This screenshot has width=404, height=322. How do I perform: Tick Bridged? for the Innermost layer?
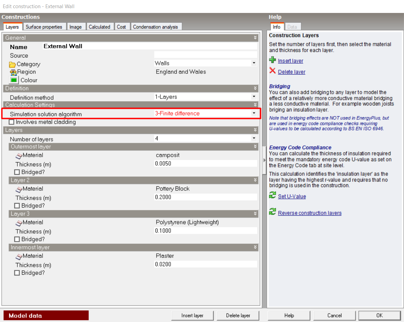click(17, 273)
